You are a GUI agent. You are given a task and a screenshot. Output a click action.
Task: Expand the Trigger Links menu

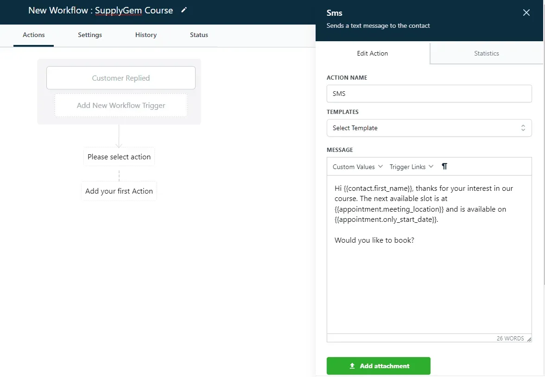411,167
